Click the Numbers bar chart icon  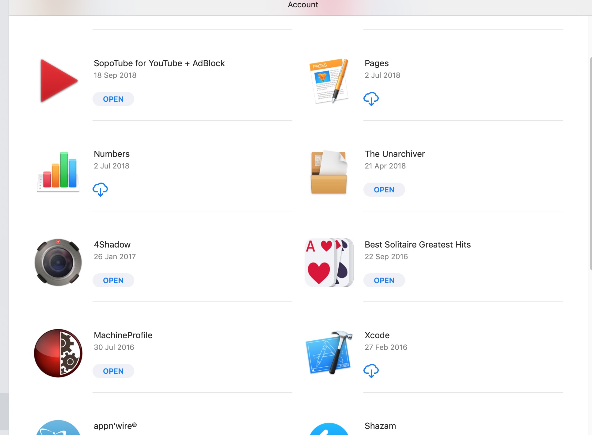(58, 172)
